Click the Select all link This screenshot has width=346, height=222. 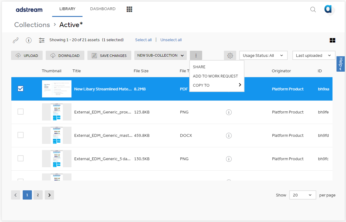[143, 40]
